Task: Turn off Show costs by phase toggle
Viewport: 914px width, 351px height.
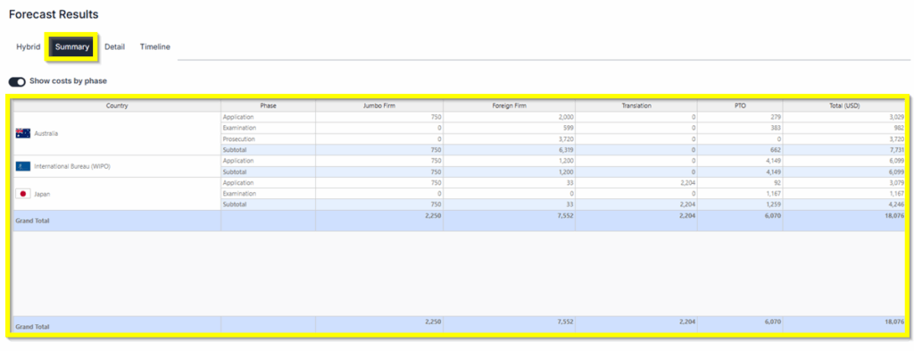Action: click(x=17, y=81)
